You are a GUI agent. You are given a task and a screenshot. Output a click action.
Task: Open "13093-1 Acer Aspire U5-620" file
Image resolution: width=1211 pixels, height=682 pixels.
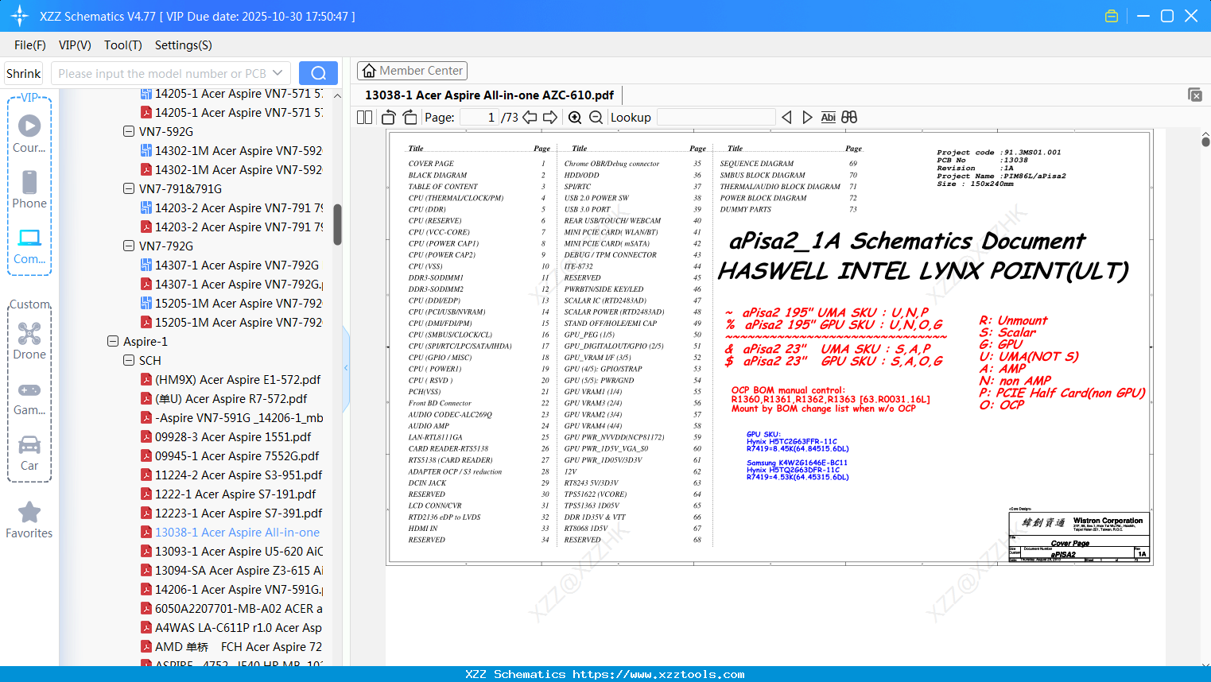click(231, 551)
